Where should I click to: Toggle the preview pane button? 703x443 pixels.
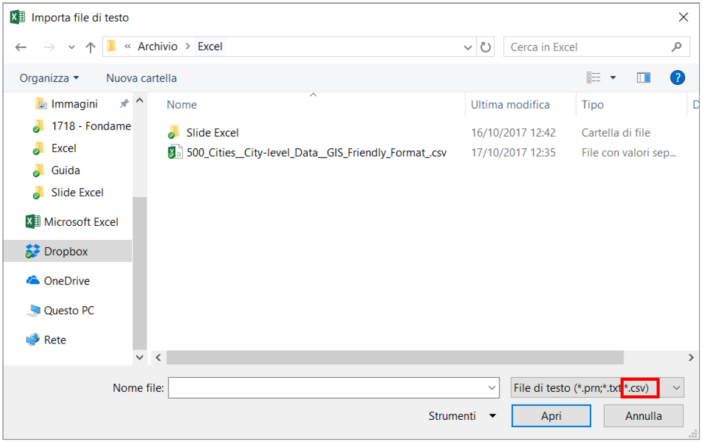[x=643, y=77]
